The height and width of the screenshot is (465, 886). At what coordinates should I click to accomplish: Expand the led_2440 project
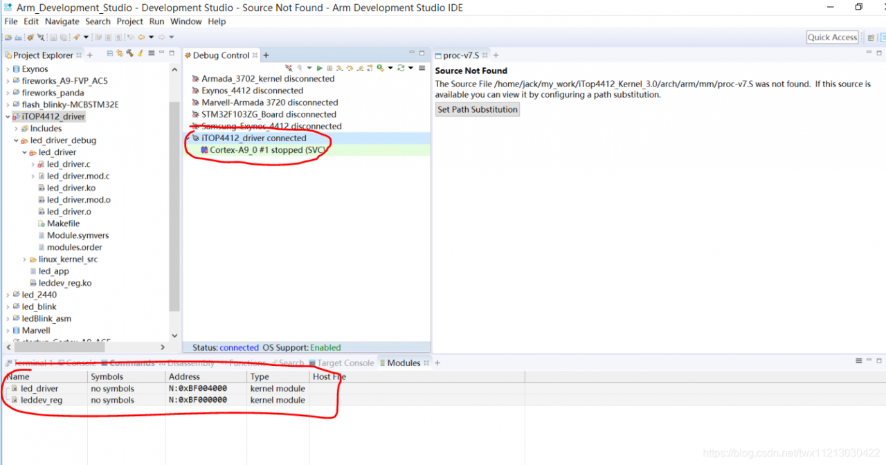click(x=8, y=295)
